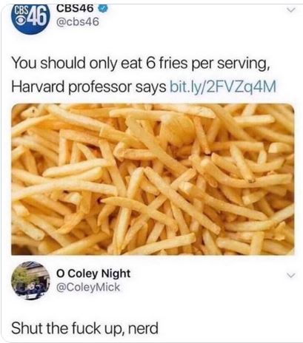Click Coley's reply text ending in 'nerd'

[84, 328]
